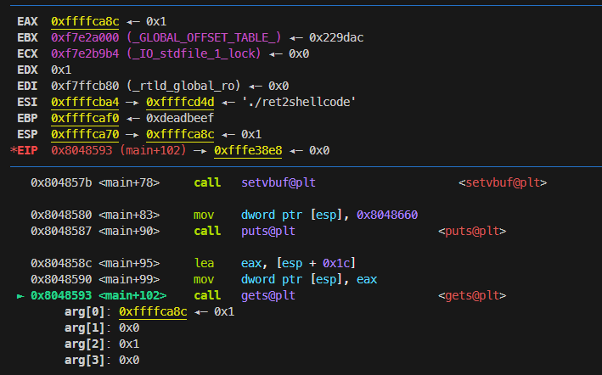Viewport: 602px width, 375px height.
Task: Click the 0x8048580 <main+83> address
Action: [95, 215]
